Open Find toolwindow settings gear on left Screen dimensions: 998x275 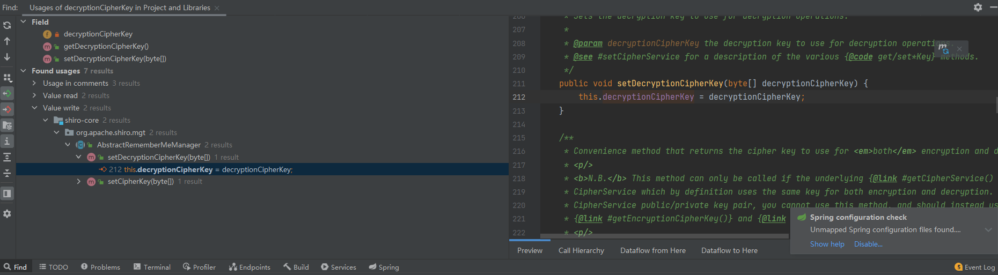click(7, 213)
